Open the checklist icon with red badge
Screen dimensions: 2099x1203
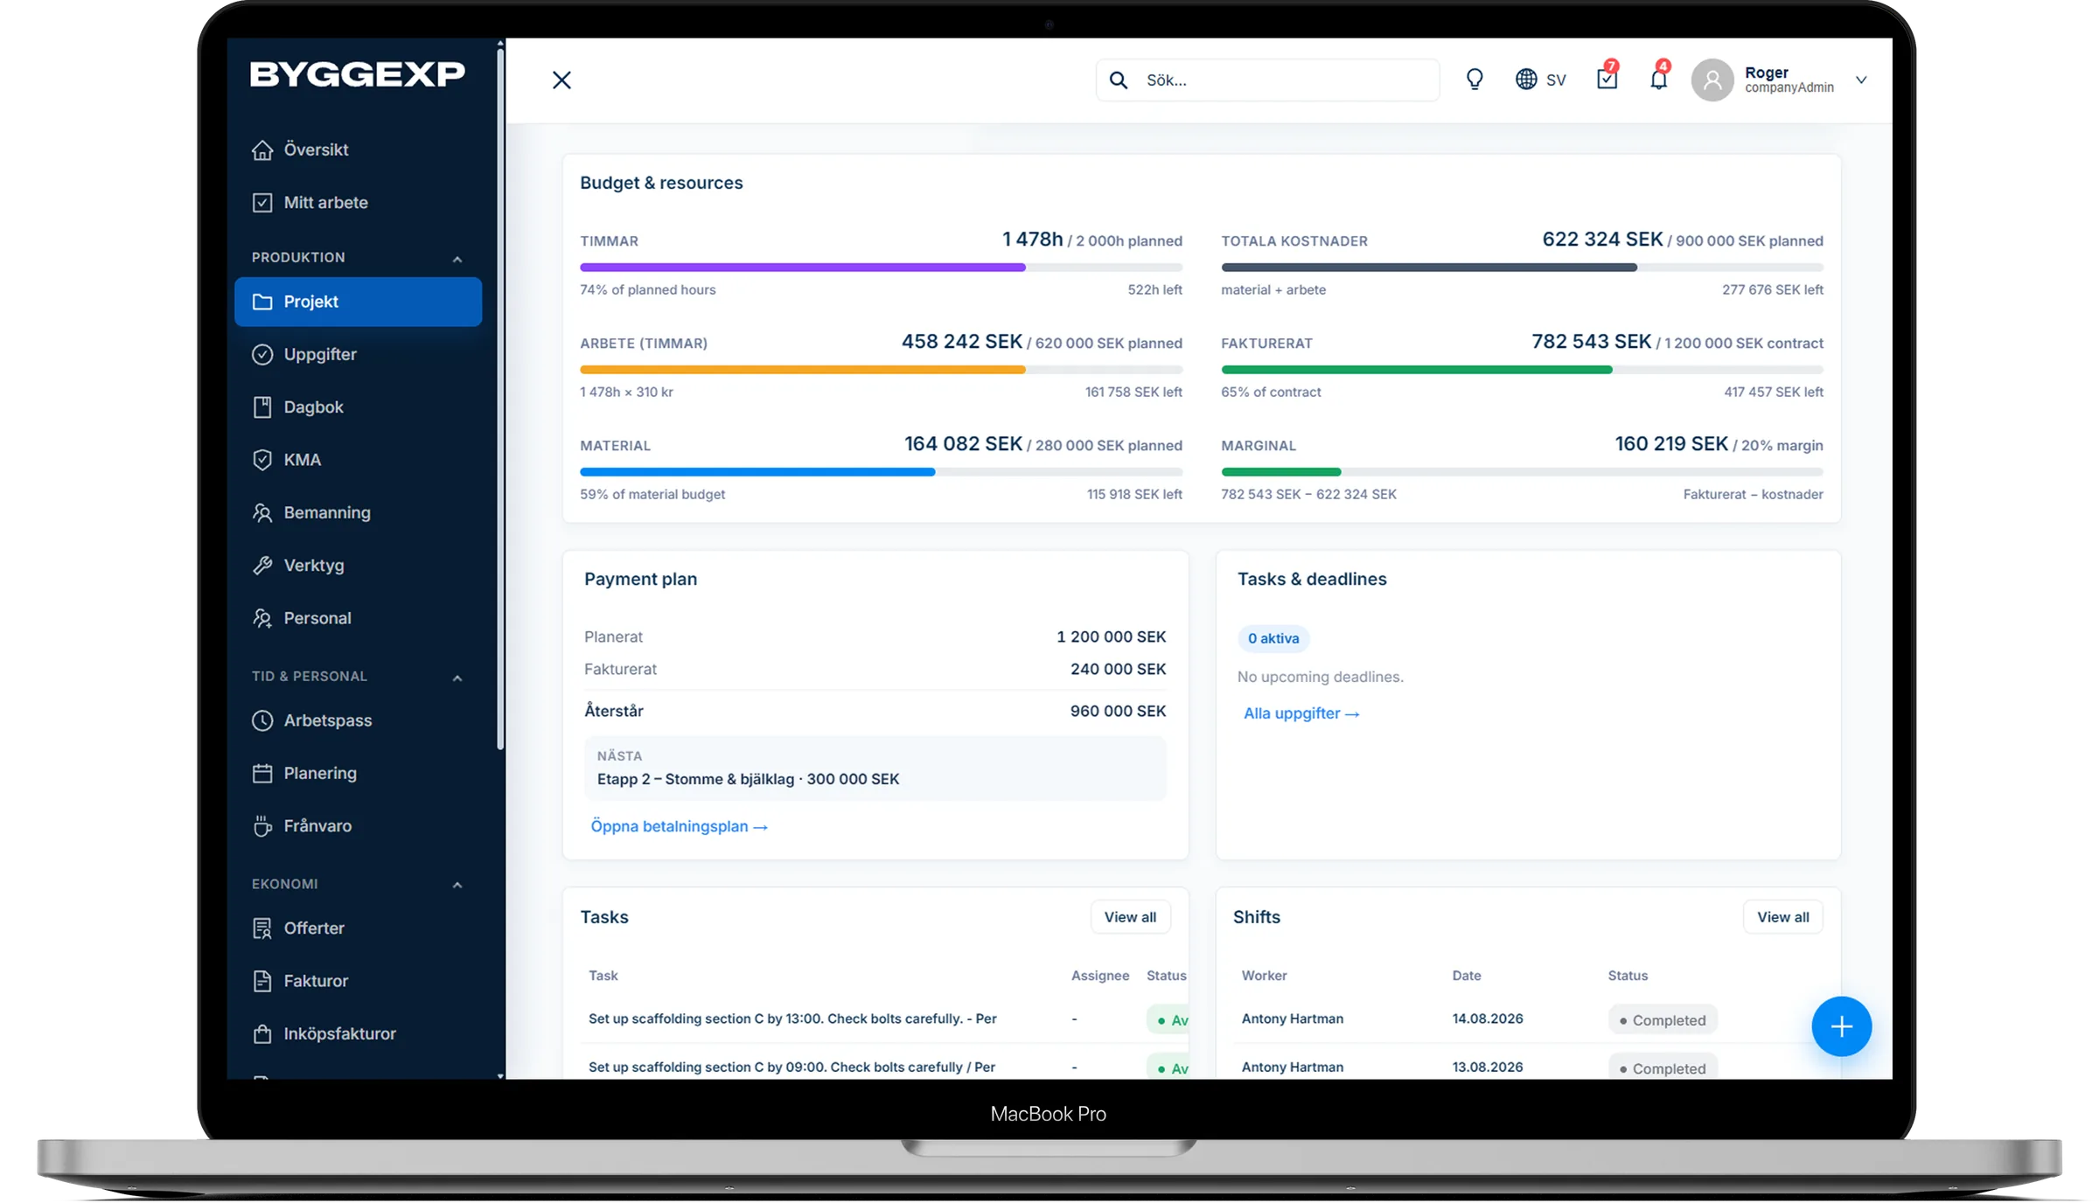coord(1607,79)
